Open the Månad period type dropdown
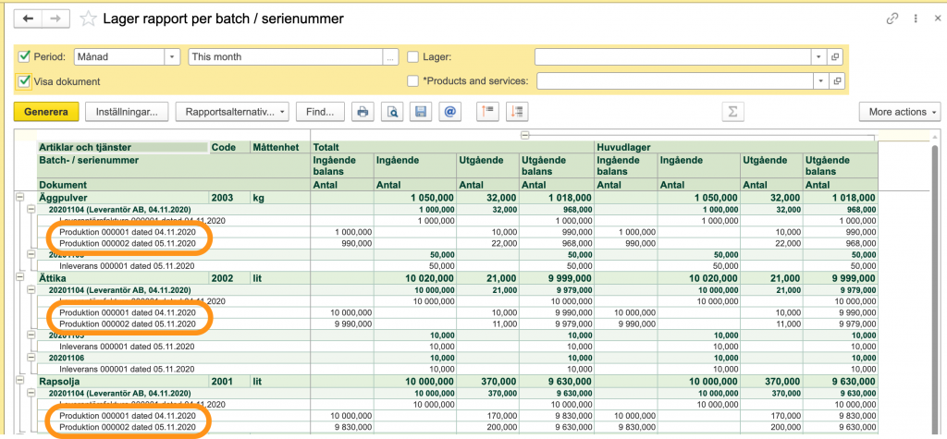The image size is (947, 439). pos(172,56)
